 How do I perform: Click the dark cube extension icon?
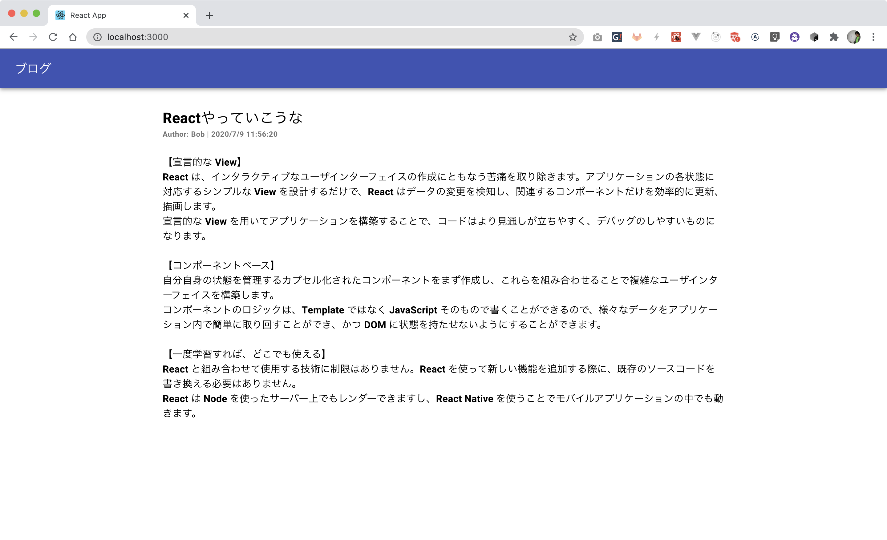pyautogui.click(x=814, y=37)
